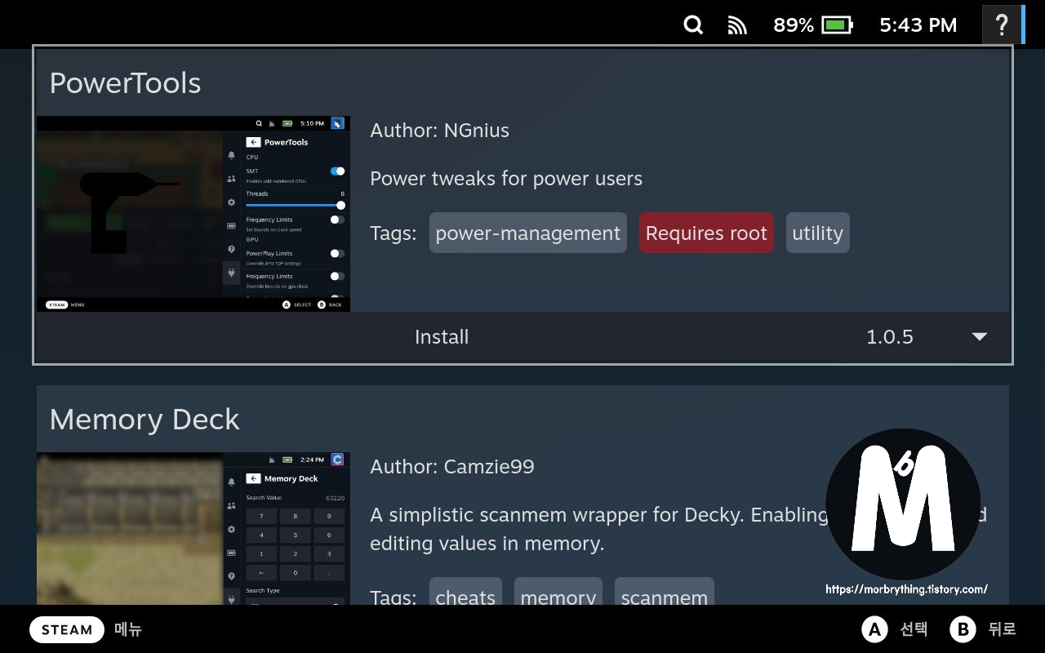Open the Wi-Fi signal status icon

(737, 25)
